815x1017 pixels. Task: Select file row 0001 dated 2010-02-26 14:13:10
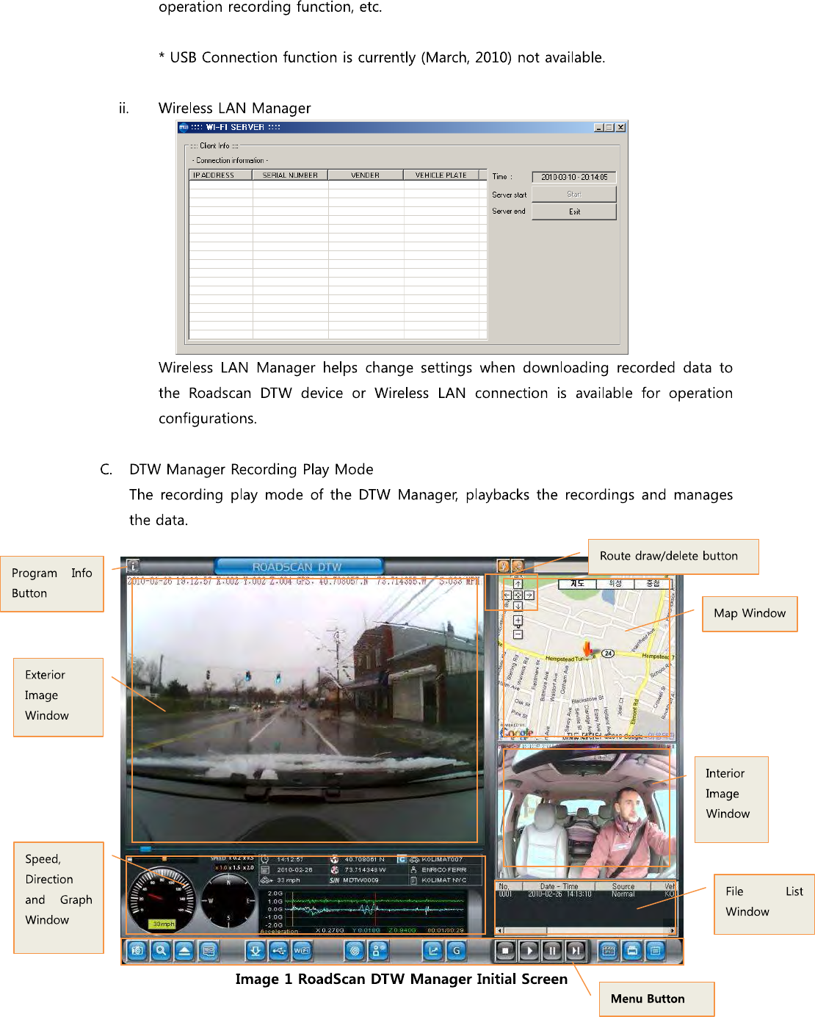pos(585,894)
